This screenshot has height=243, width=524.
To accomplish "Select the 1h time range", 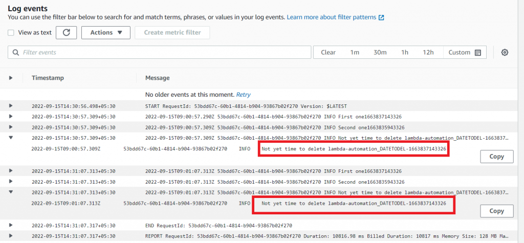I will tap(404, 52).
